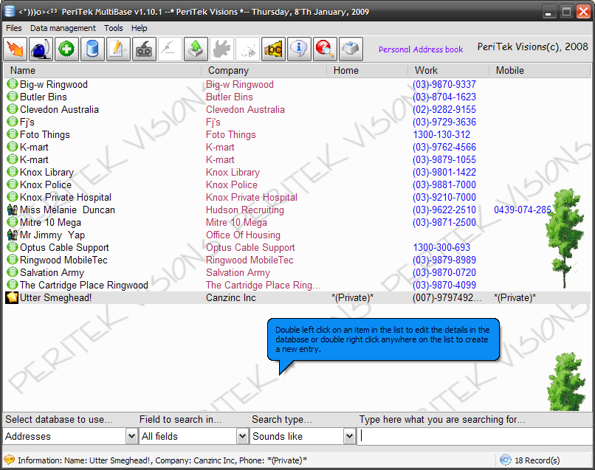Expand the Sounds like search type dropdown
The height and width of the screenshot is (470, 595).
pos(349,436)
